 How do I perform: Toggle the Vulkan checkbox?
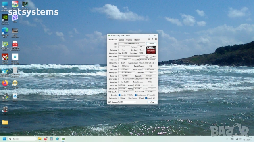[x=119, y=98]
